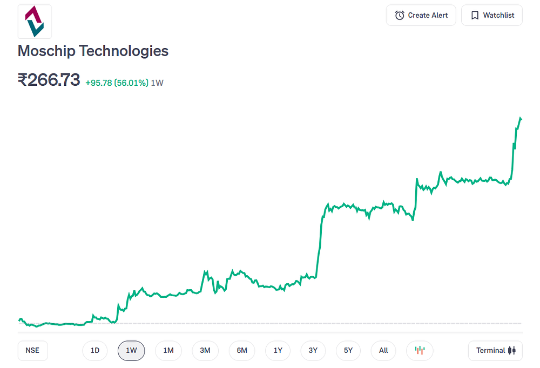540x368 pixels.
Task: Select the 3Y timeframe
Action: pyautogui.click(x=313, y=350)
